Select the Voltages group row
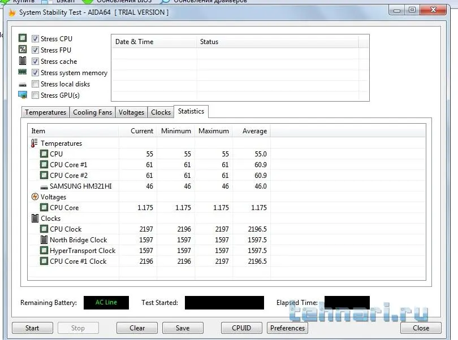 [54, 197]
